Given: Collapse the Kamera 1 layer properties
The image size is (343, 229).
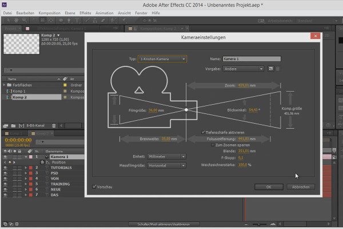Looking at the screenshot, I should pos(26,157).
